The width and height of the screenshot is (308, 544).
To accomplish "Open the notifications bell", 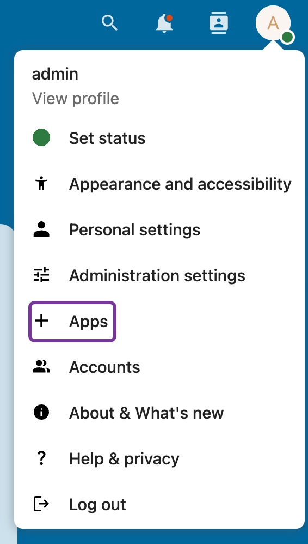I will tap(164, 23).
